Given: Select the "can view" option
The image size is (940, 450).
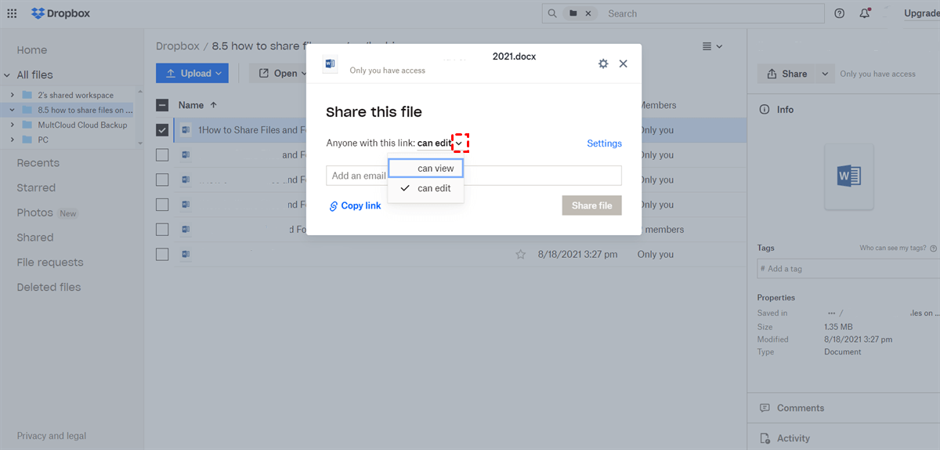Looking at the screenshot, I should (x=435, y=169).
